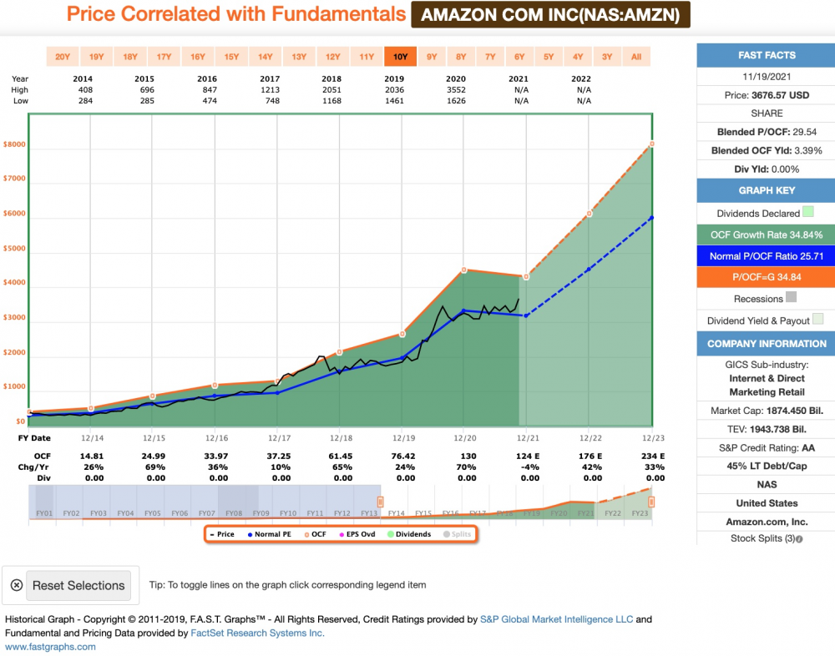The image size is (835, 656).
Task: Select the 18Y time range tab
Action: 130,57
